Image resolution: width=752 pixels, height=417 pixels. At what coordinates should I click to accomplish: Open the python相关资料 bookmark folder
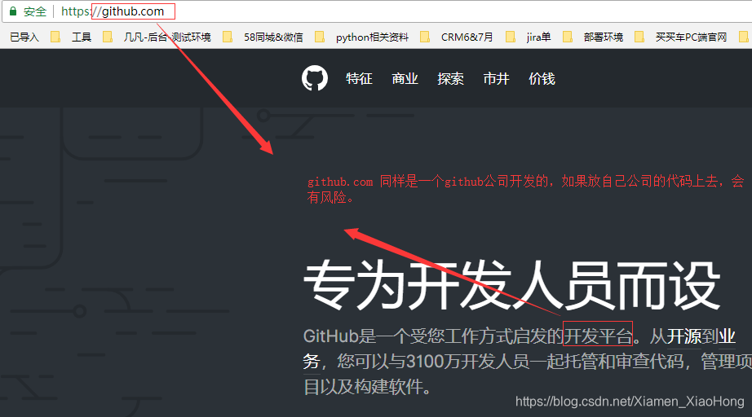[x=361, y=37]
